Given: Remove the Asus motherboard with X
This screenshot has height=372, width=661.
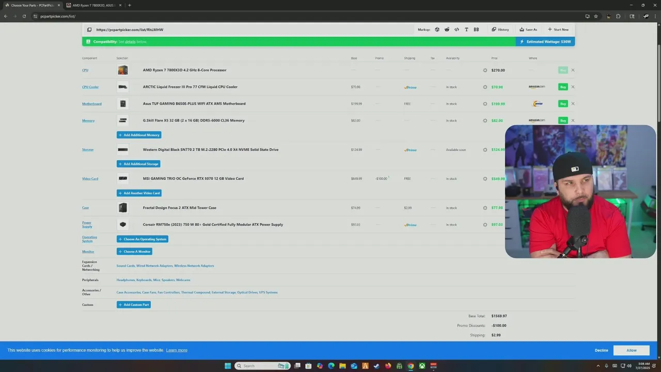Looking at the screenshot, I should pos(573,104).
